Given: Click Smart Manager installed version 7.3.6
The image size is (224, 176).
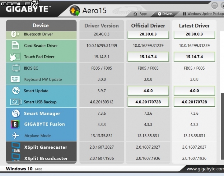Looking at the screenshot, I should pos(101,113).
